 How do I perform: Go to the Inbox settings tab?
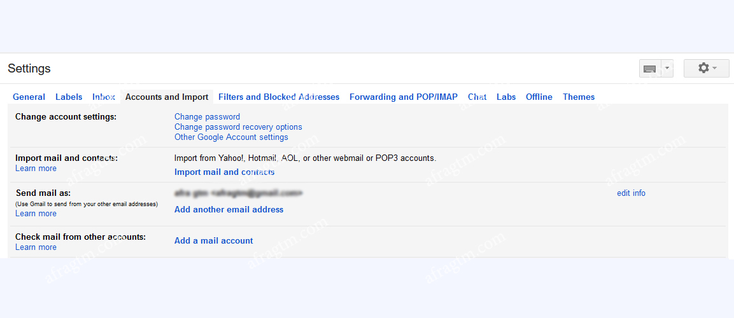click(104, 97)
